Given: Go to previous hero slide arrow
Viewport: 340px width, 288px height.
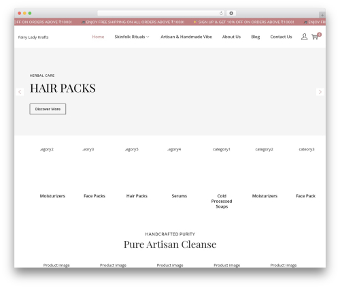Looking at the screenshot, I should (20, 92).
